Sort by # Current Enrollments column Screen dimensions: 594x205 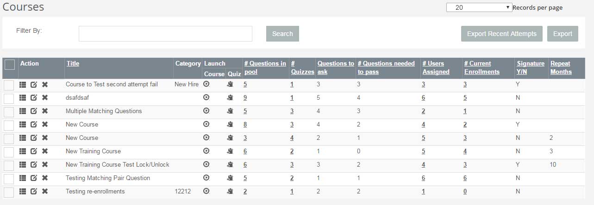[x=482, y=67]
